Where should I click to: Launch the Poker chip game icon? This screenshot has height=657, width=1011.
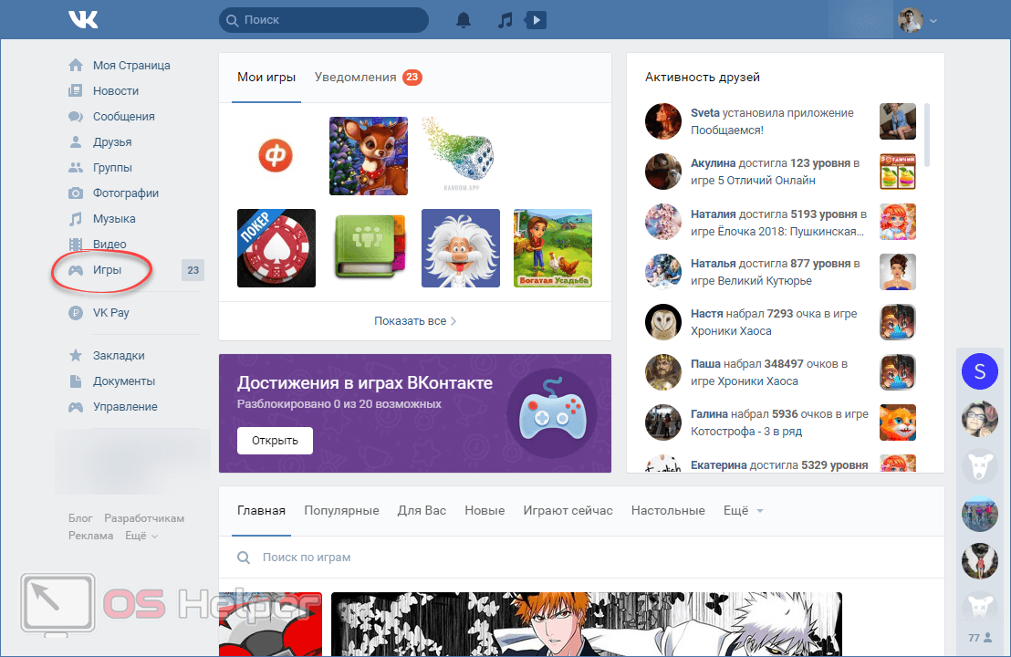tap(276, 248)
